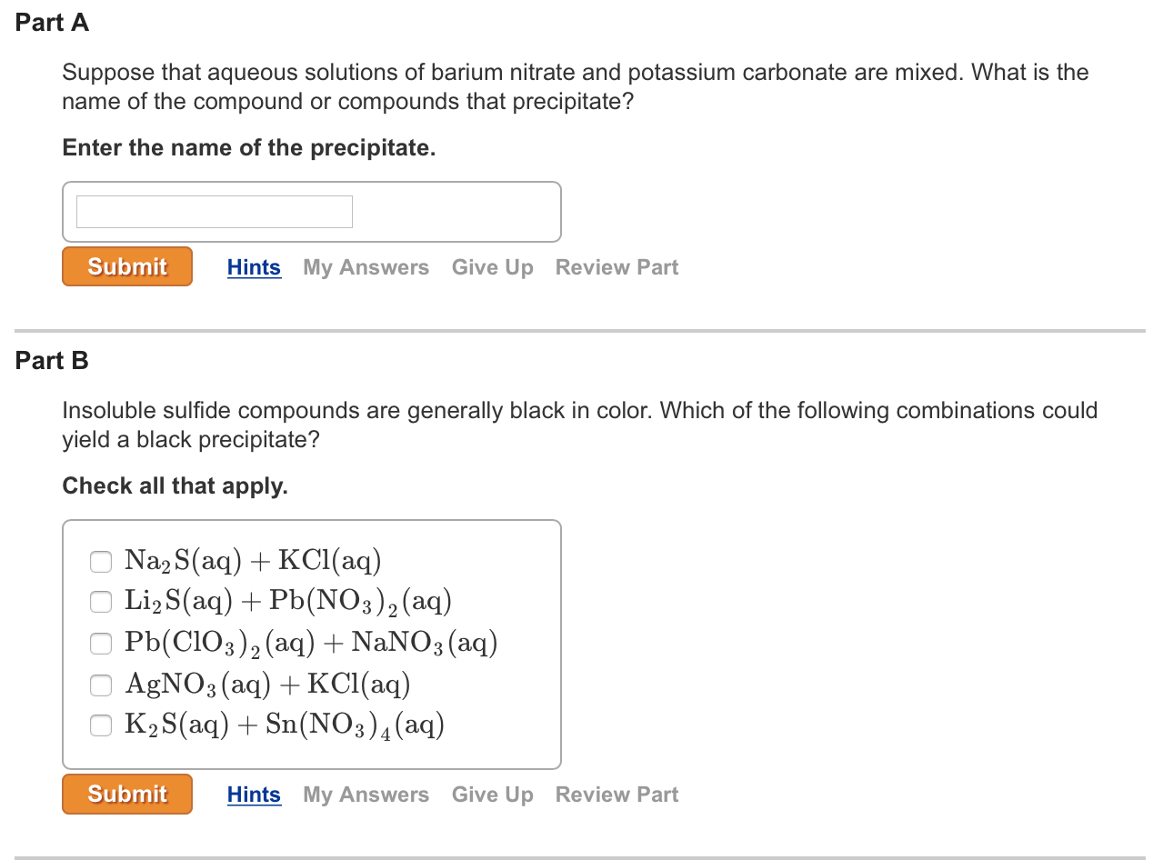1173x860 pixels.
Task: Check the Li2S + Pb(NO3)2 option
Action: [x=101, y=601]
